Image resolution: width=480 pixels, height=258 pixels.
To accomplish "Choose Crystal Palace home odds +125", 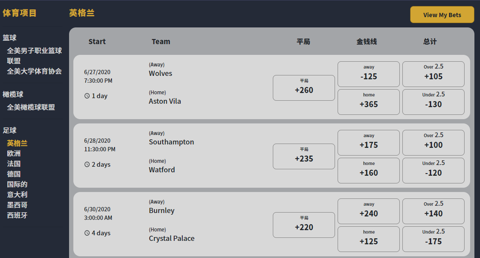I will click(368, 239).
